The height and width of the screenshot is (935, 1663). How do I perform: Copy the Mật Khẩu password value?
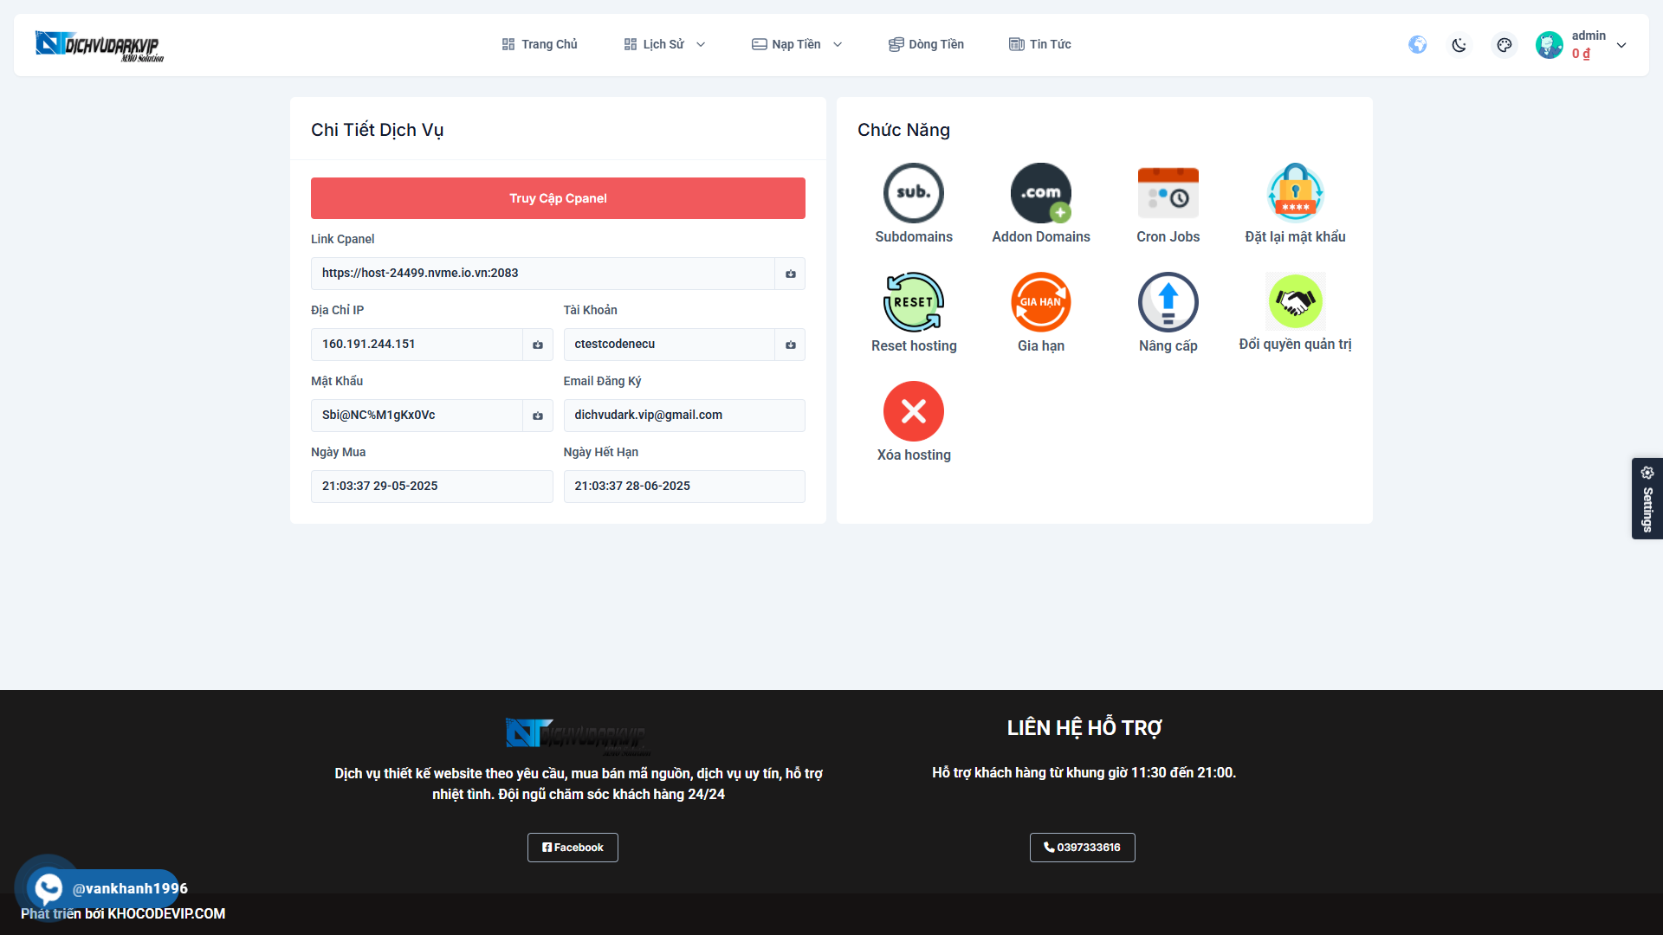click(x=537, y=416)
